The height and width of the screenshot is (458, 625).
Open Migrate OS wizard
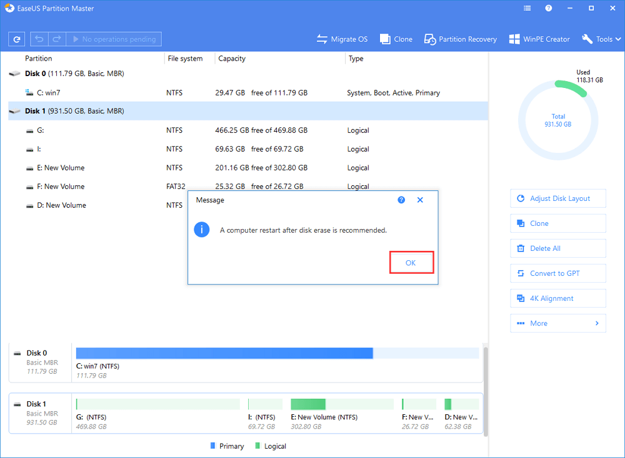click(342, 39)
